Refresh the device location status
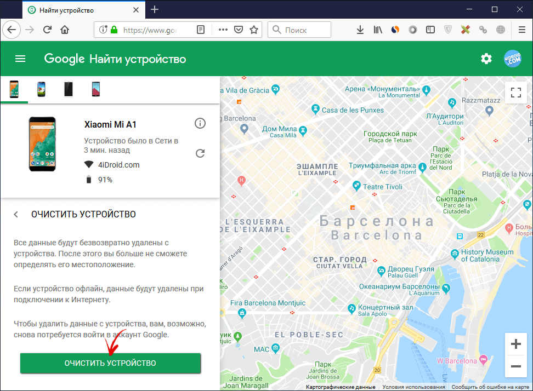The image size is (533, 391). 200,153
